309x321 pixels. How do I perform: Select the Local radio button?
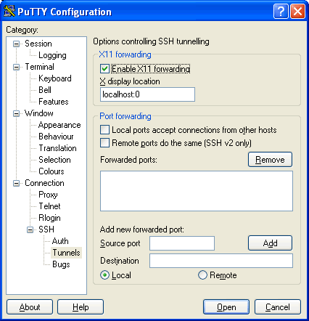pyautogui.click(x=104, y=275)
